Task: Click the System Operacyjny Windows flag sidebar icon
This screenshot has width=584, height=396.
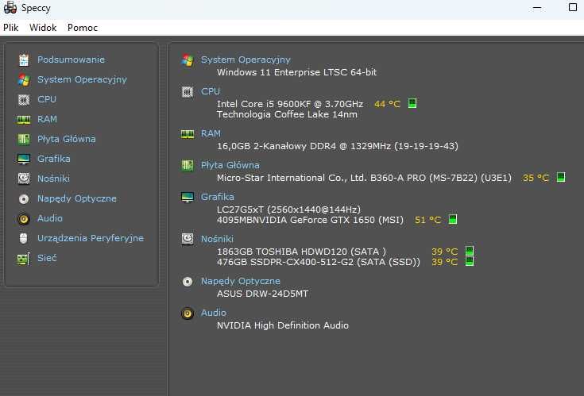Action: (x=24, y=79)
